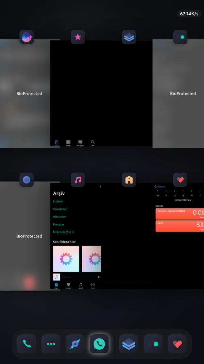Open the layers app in dock

coord(129,344)
